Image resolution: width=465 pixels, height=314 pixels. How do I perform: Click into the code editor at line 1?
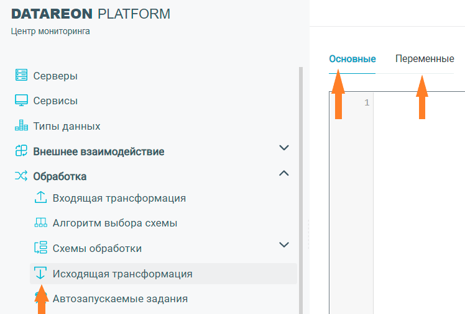[x=417, y=102]
